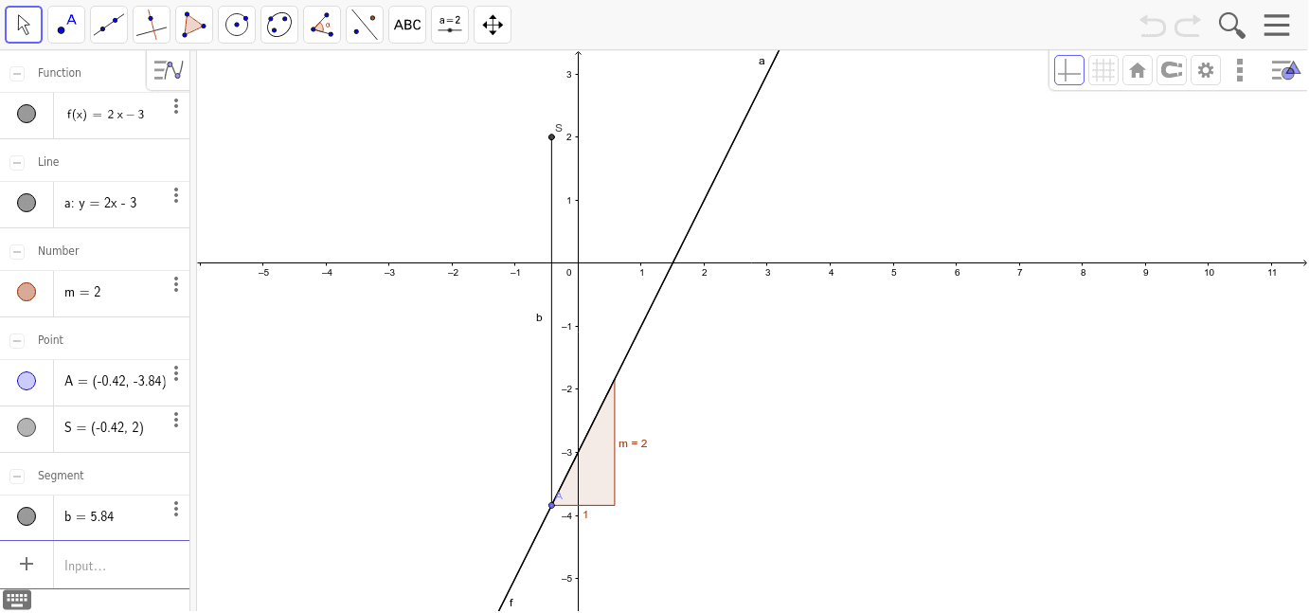The width and height of the screenshot is (1309, 613).
Task: Open graphics settings gear
Action: click(1206, 70)
